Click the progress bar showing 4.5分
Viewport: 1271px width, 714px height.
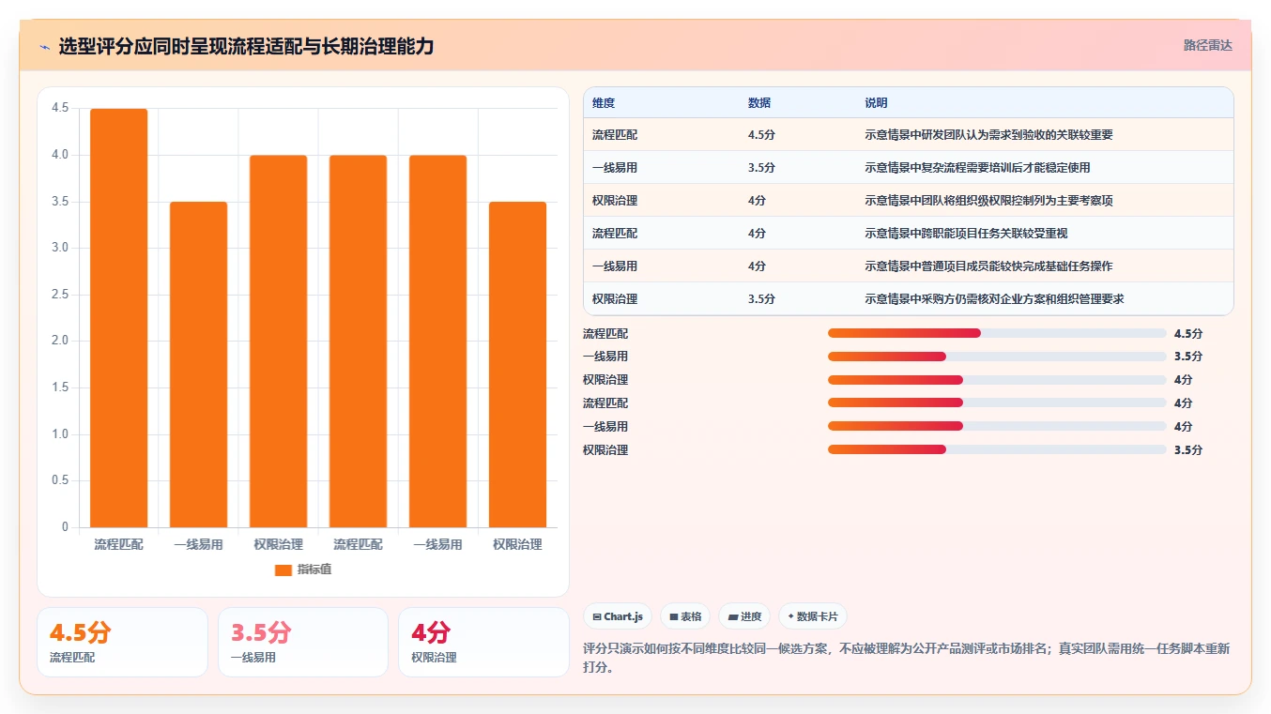997,333
